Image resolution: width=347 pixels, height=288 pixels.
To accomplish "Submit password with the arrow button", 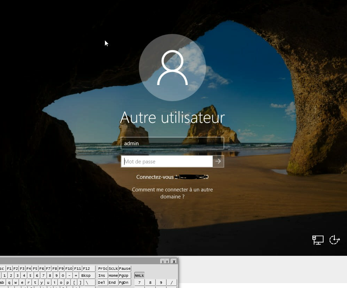I will point(218,161).
